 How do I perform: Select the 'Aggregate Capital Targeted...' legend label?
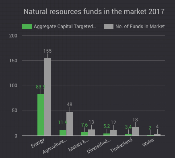point(65,27)
